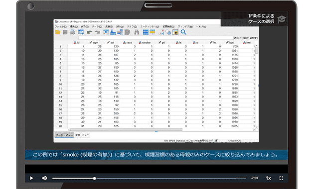Viewport: 314px width, 189px height.
Task: Open the ユーティリティ menu
Action: pyautogui.click(x=150, y=26)
